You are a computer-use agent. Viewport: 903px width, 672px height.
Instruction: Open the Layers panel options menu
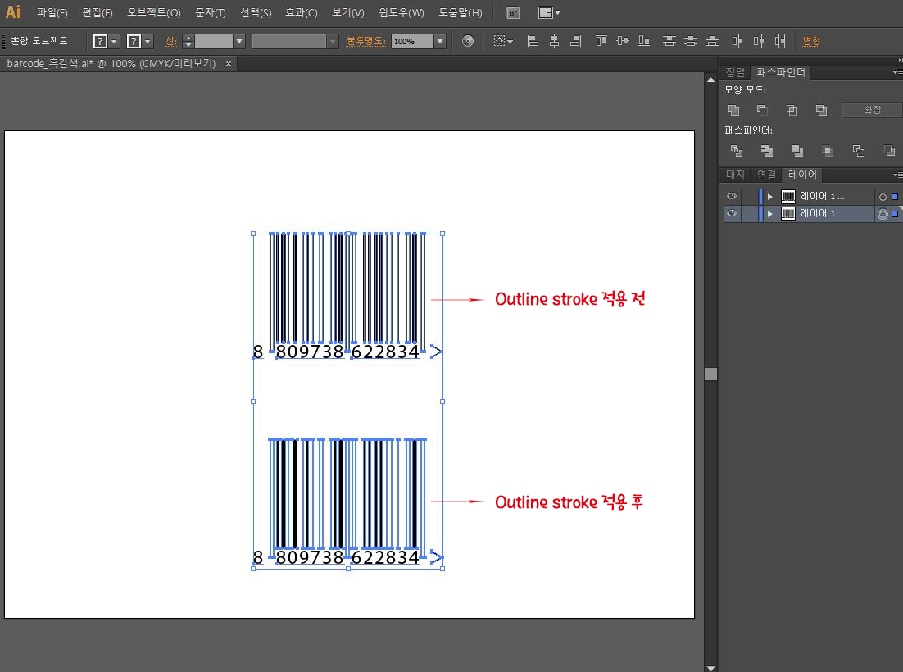pyautogui.click(x=896, y=175)
